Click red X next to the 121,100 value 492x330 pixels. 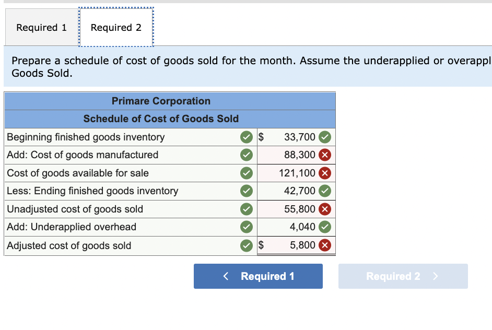coord(325,173)
